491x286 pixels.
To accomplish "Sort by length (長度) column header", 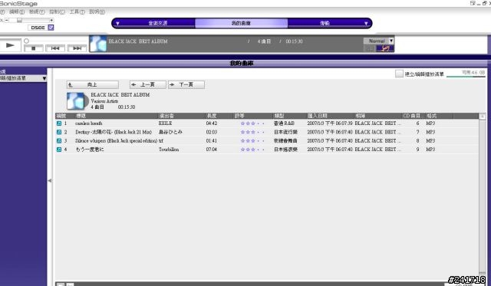I will click(x=219, y=116).
